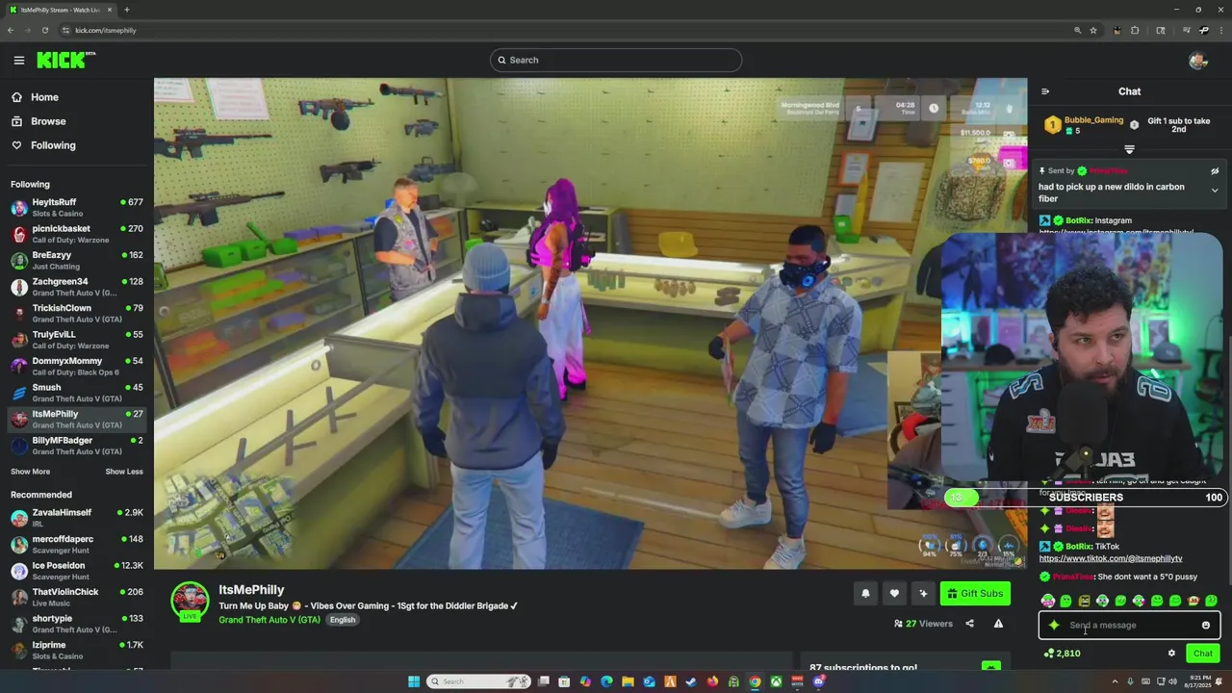The width and height of the screenshot is (1232, 693).
Task: Report stream with warning triangle icon
Action: click(998, 624)
